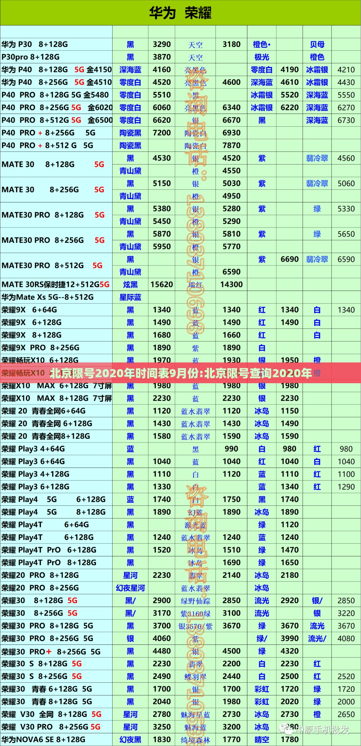Click the MATE30 PRO 8+512G 5G label
The image size is (361, 746).
(52, 265)
